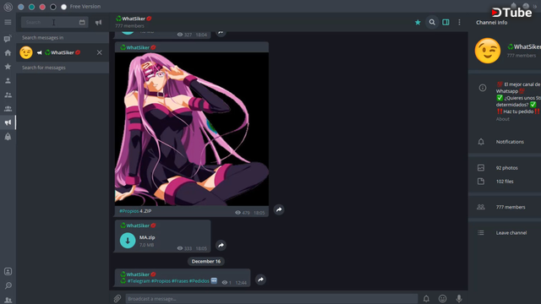This screenshot has width=541, height=304.
Task: Click WhatSiker sender name on MA.zip message
Action: [x=138, y=225]
